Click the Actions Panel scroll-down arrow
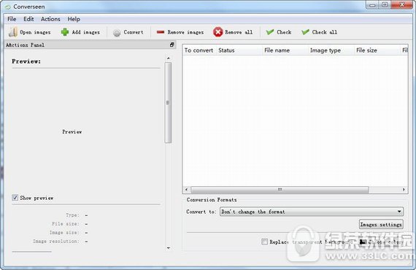 (x=168, y=248)
